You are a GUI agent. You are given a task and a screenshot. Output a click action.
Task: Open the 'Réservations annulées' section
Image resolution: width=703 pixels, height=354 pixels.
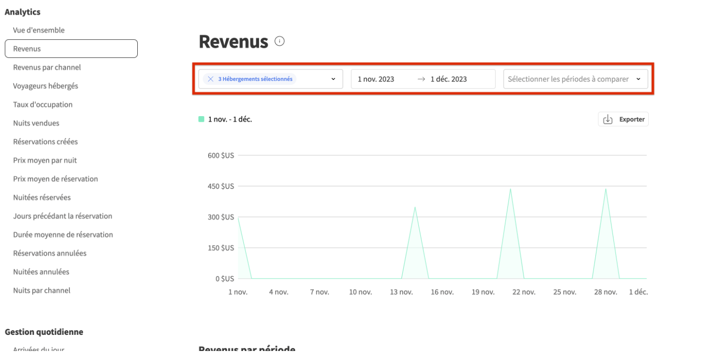pos(49,253)
